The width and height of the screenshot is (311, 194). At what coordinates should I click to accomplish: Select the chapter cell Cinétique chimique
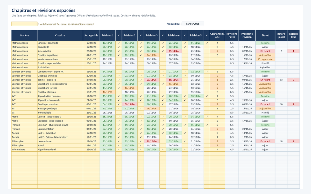60,76
